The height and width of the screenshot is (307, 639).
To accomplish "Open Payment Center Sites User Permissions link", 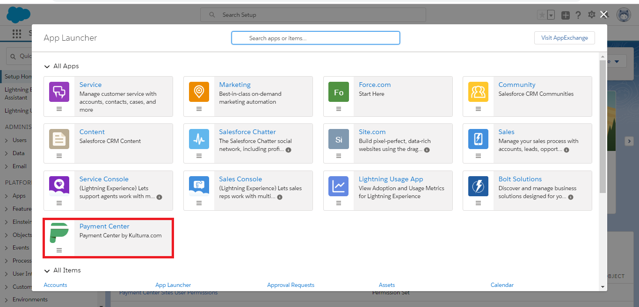I will click(x=168, y=293).
